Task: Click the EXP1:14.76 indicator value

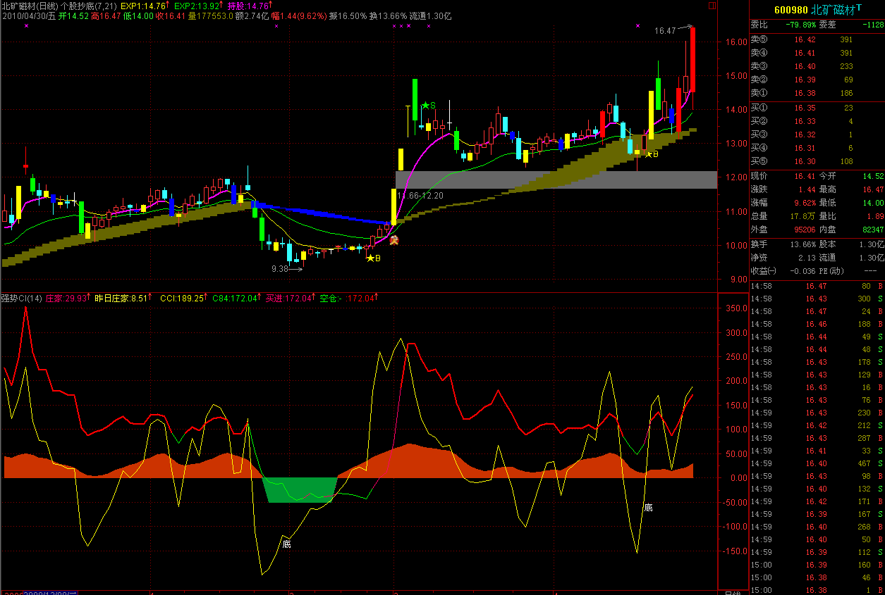Action: pyautogui.click(x=143, y=6)
